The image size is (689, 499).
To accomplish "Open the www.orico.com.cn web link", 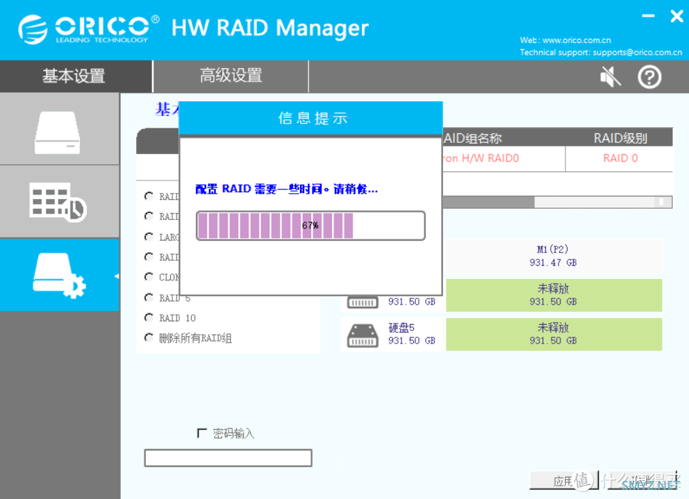I will click(576, 40).
